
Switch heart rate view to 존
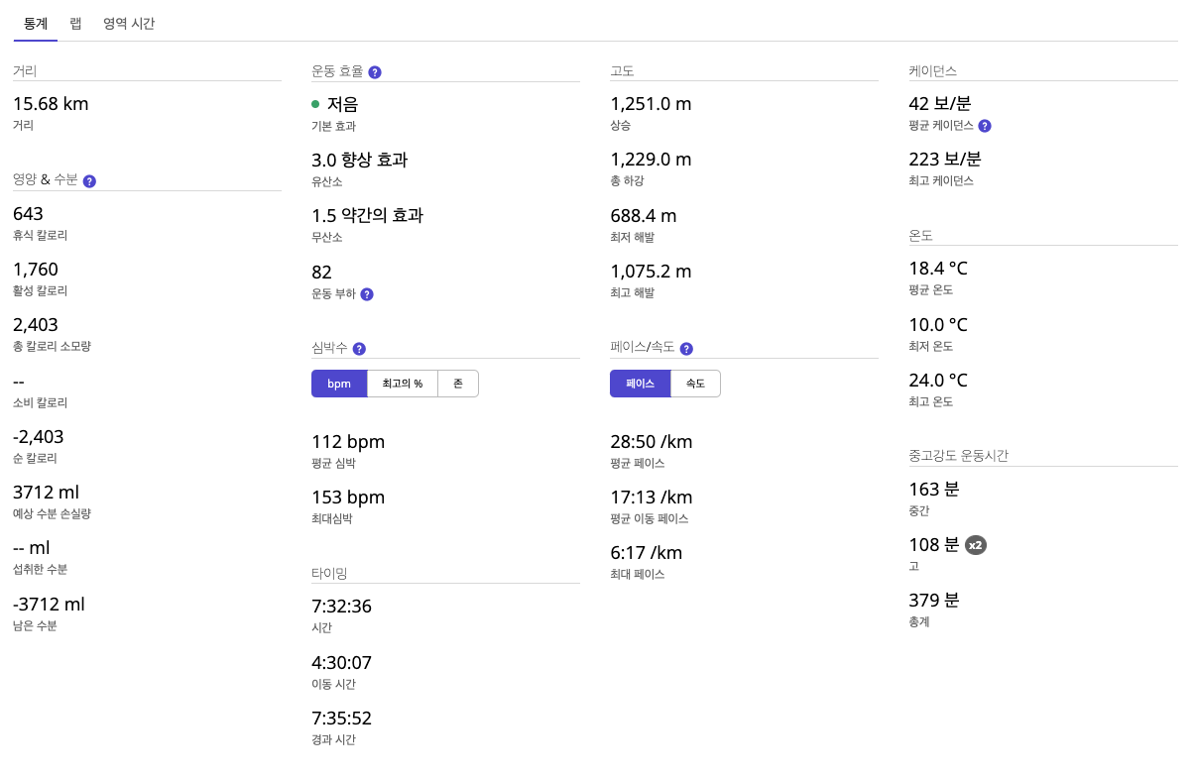[x=458, y=383]
